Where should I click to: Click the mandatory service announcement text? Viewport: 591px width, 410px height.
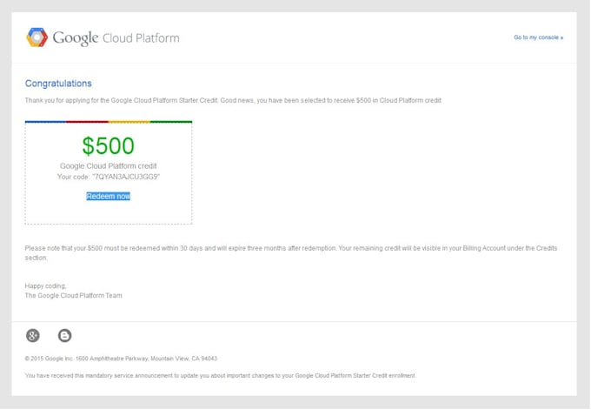click(x=220, y=376)
